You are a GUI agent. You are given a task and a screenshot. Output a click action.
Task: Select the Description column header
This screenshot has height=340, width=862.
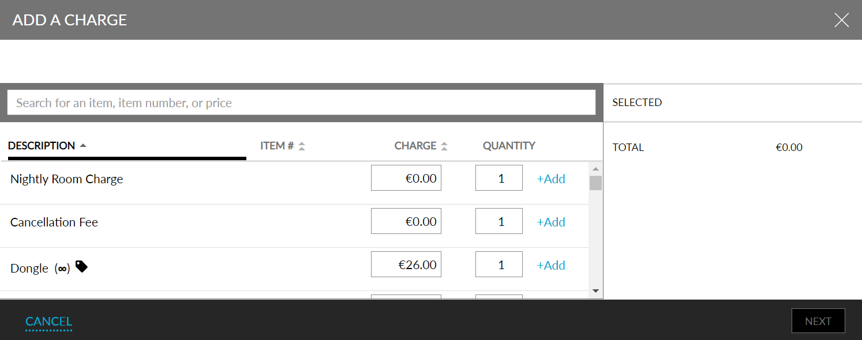42,146
